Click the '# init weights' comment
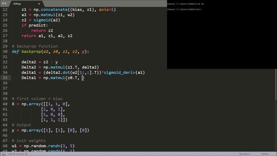 [29, 140]
